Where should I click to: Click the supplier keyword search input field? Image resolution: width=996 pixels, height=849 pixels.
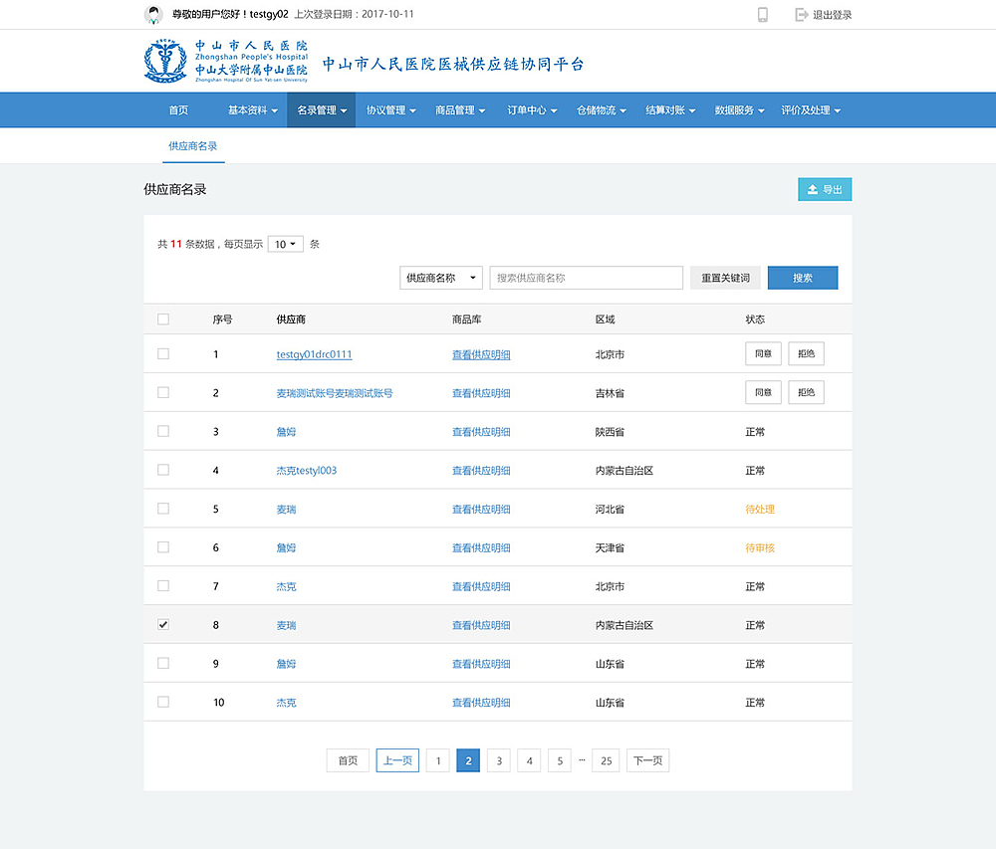[586, 278]
